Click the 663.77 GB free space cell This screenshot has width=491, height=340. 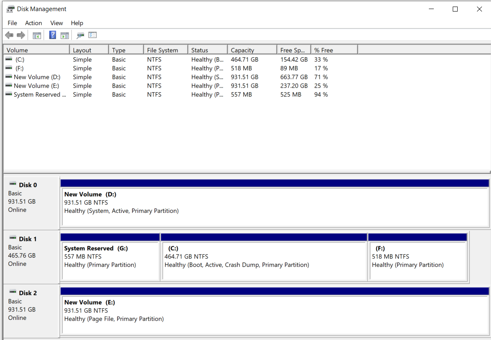[294, 77]
